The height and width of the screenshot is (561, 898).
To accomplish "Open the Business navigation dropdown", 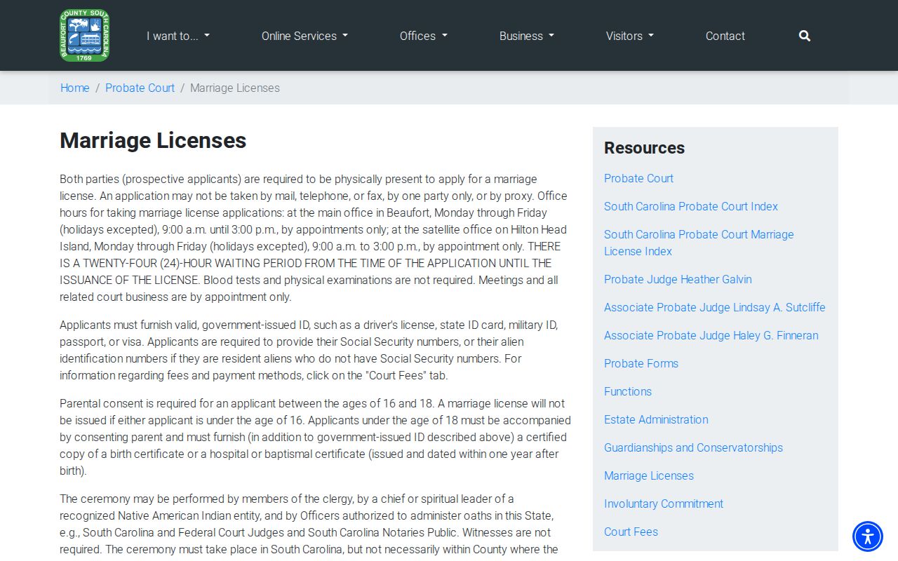I will click(527, 36).
